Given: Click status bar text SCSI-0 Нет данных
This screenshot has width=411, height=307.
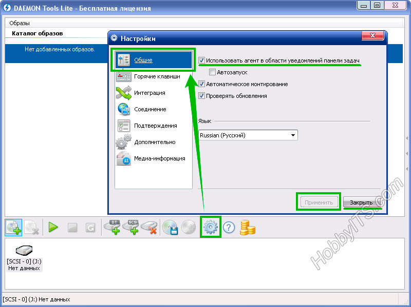Looking at the screenshot, I should point(36,299).
